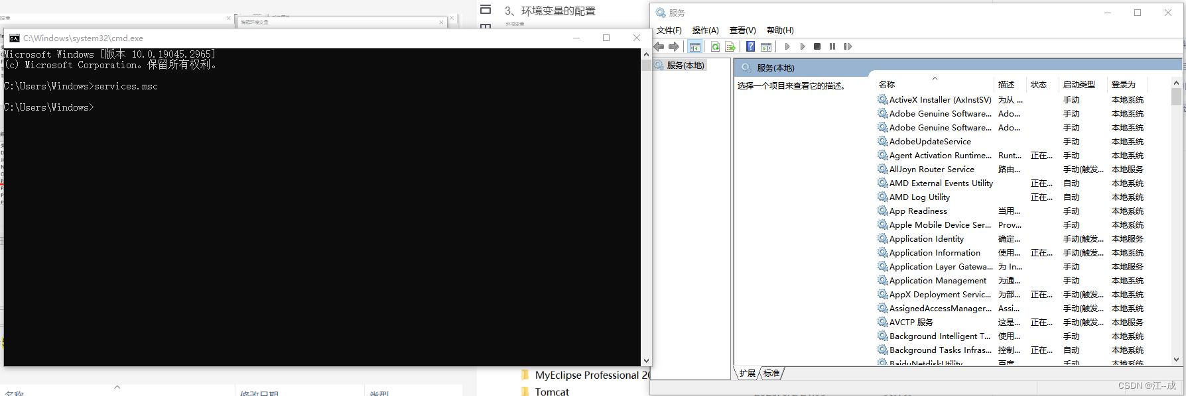Click the Stop Service square icon
1186x396 pixels.
click(817, 46)
